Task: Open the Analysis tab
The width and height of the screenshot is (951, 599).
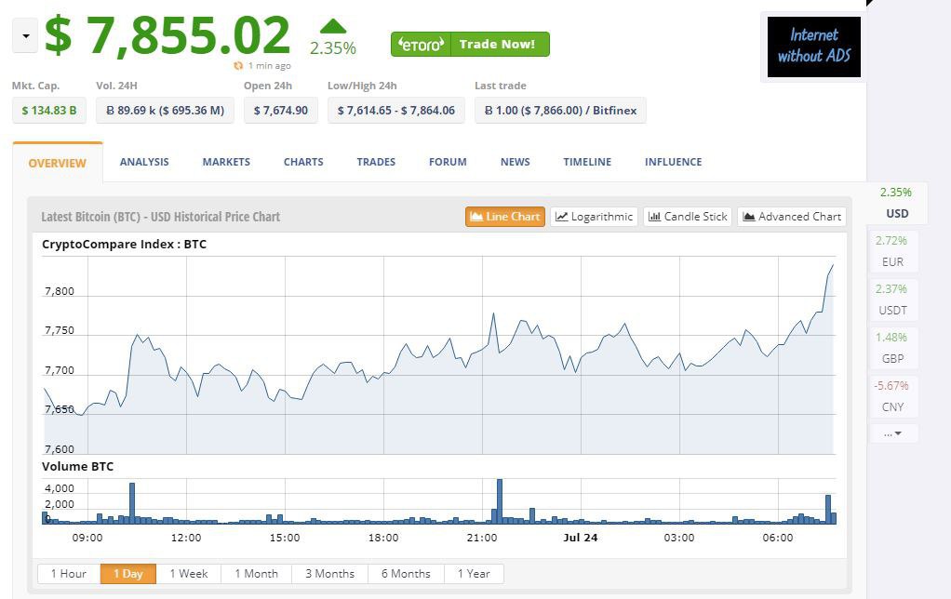Action: point(144,162)
